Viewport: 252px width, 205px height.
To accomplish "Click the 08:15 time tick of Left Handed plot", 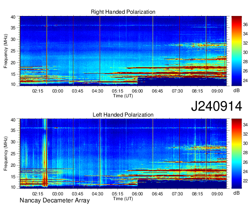I will [198, 194].
